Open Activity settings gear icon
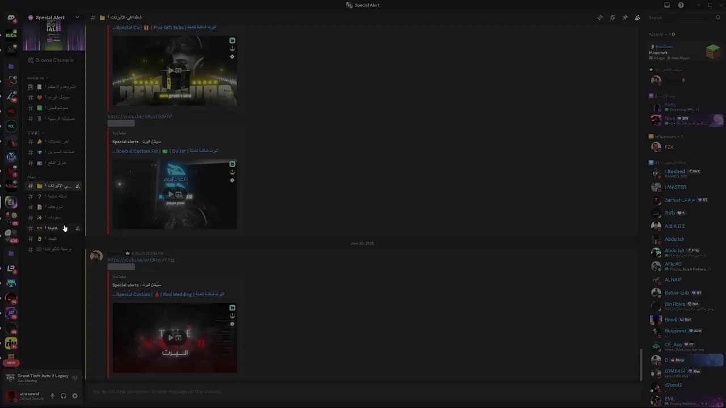Image resolution: width=726 pixels, height=408 pixels. 673,34
